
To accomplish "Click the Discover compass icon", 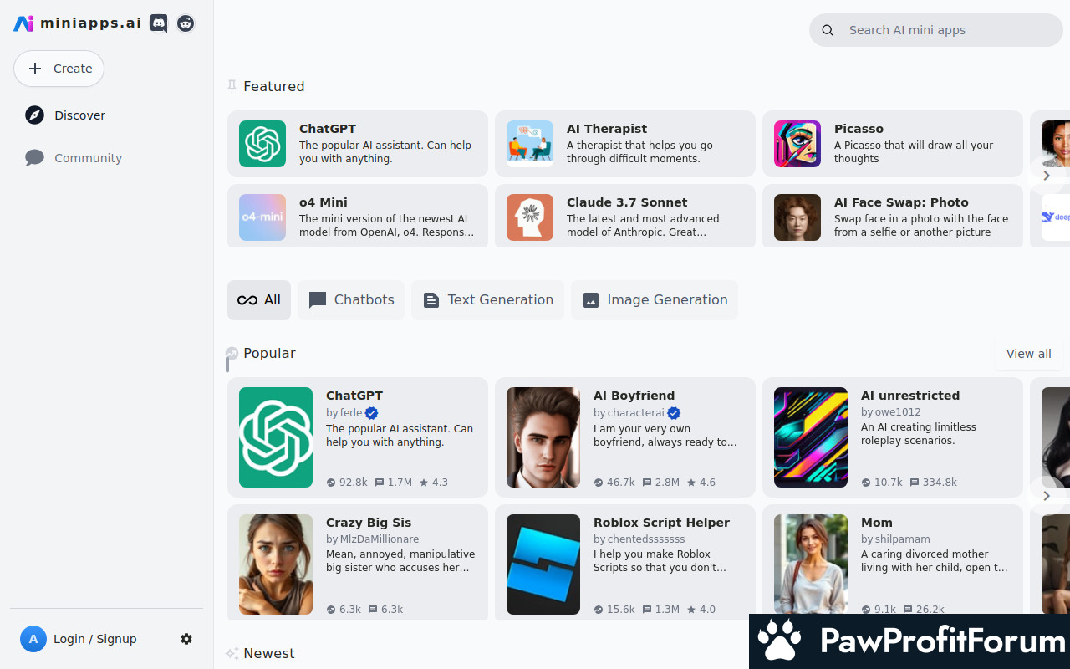I will 34,115.
